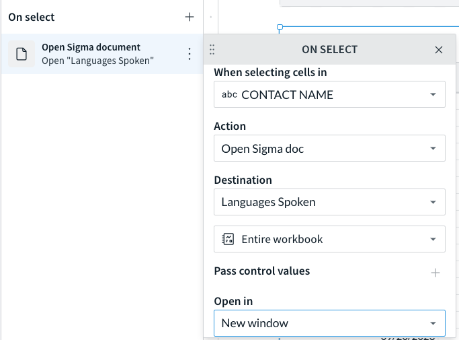Image resolution: width=459 pixels, height=340 pixels.
Task: Click the ON SELECT panel title bar
Action: (x=329, y=50)
